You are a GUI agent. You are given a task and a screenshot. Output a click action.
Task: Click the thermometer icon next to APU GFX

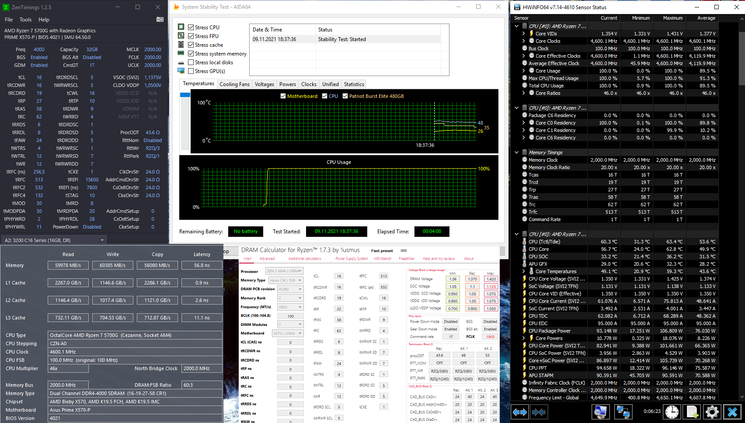coord(525,264)
